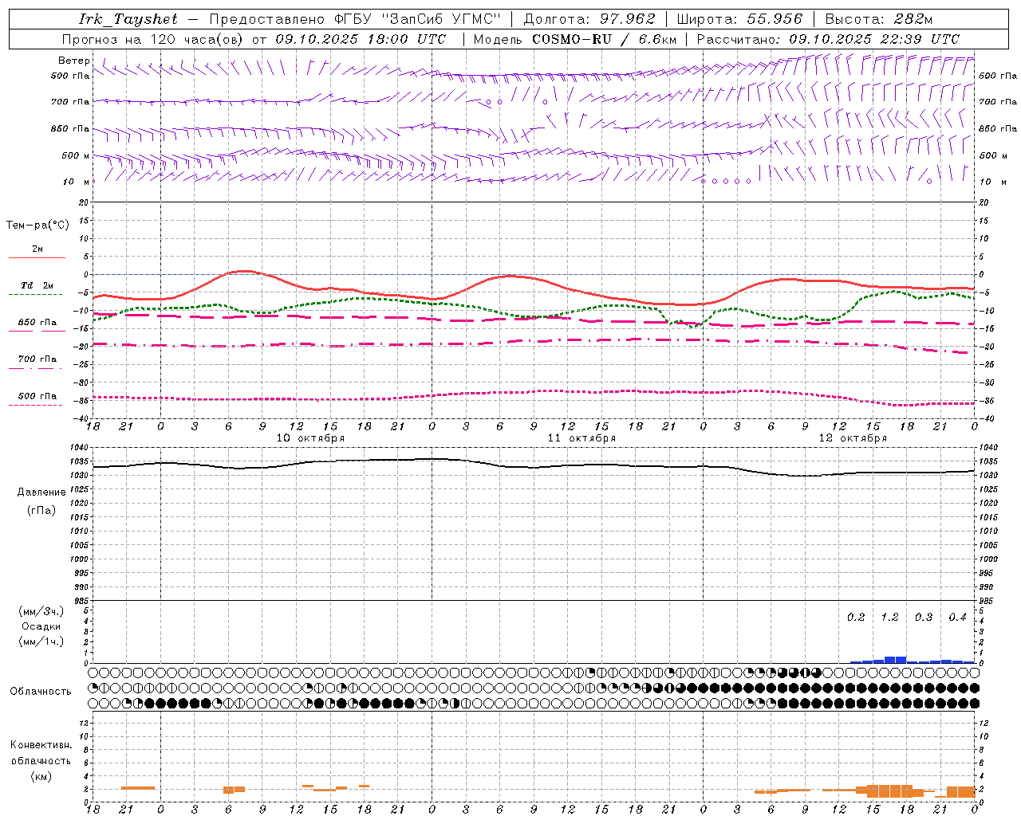Click the right-side 850 гПа wind level label
The image size is (1021, 816).
(998, 128)
